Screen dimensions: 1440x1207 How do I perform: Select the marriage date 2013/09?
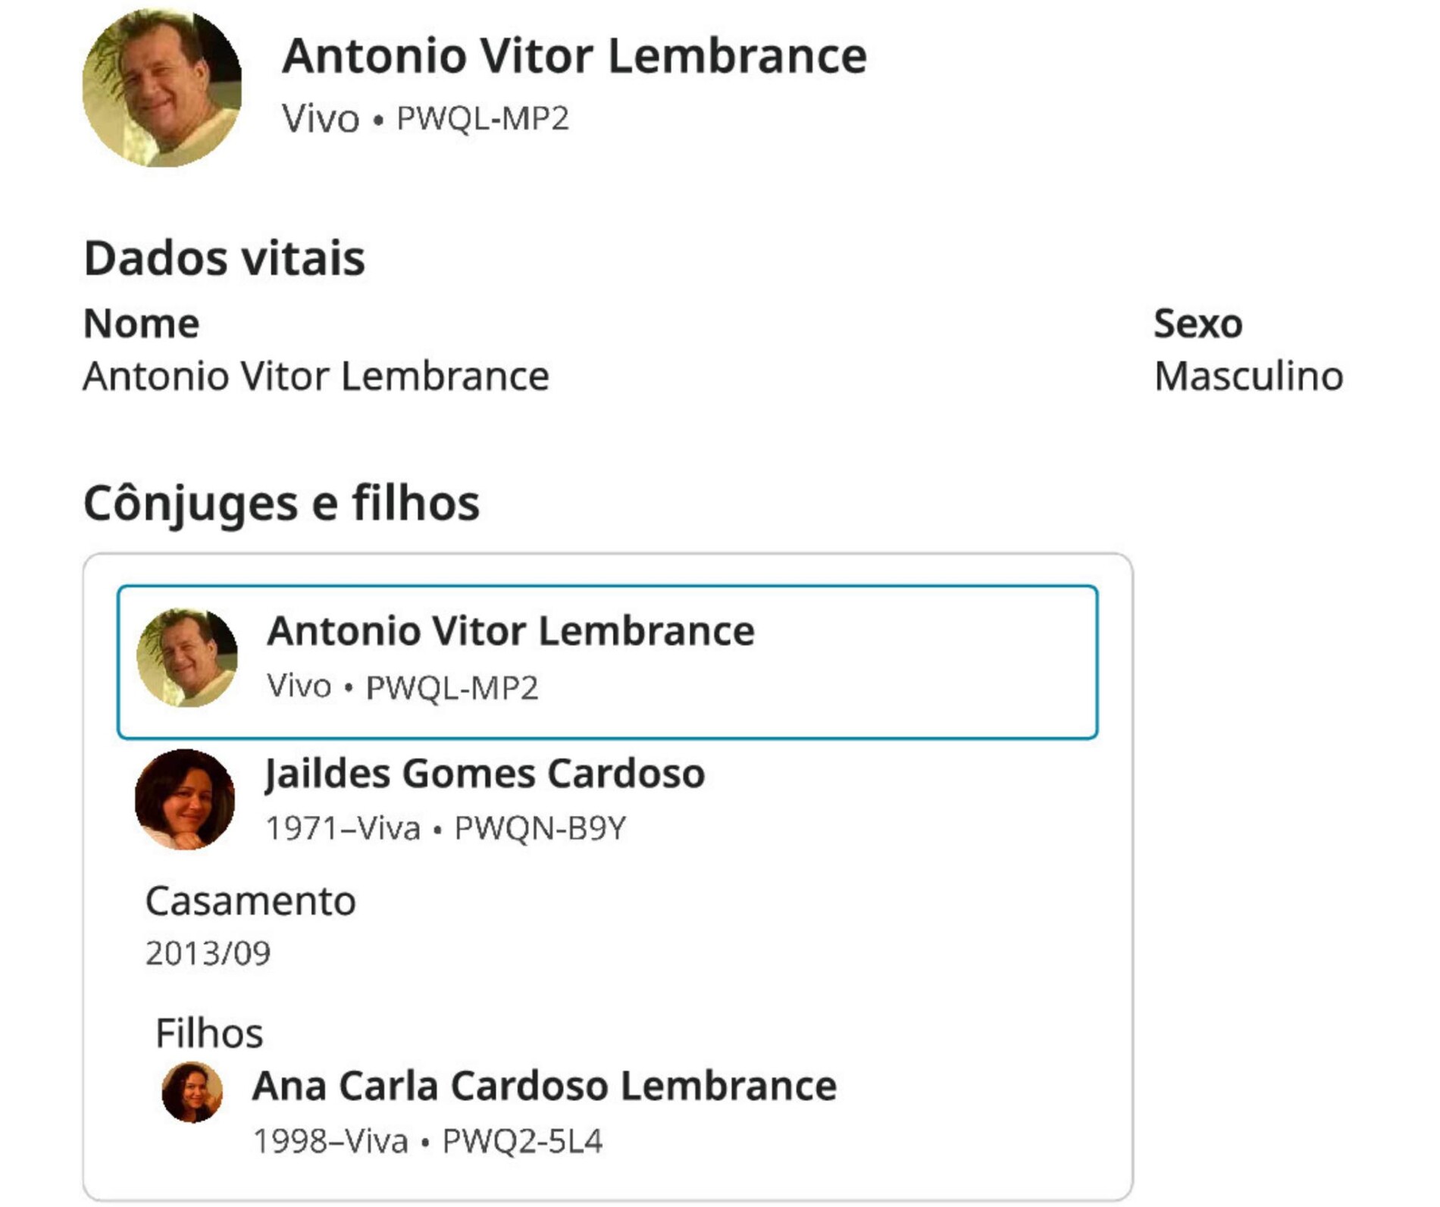208,952
